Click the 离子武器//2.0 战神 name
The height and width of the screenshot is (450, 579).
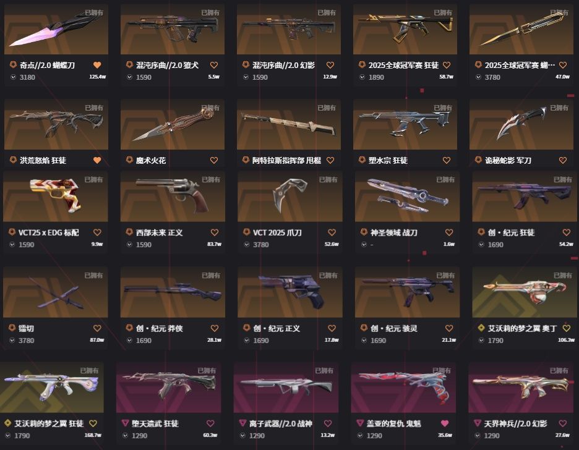coord(280,423)
